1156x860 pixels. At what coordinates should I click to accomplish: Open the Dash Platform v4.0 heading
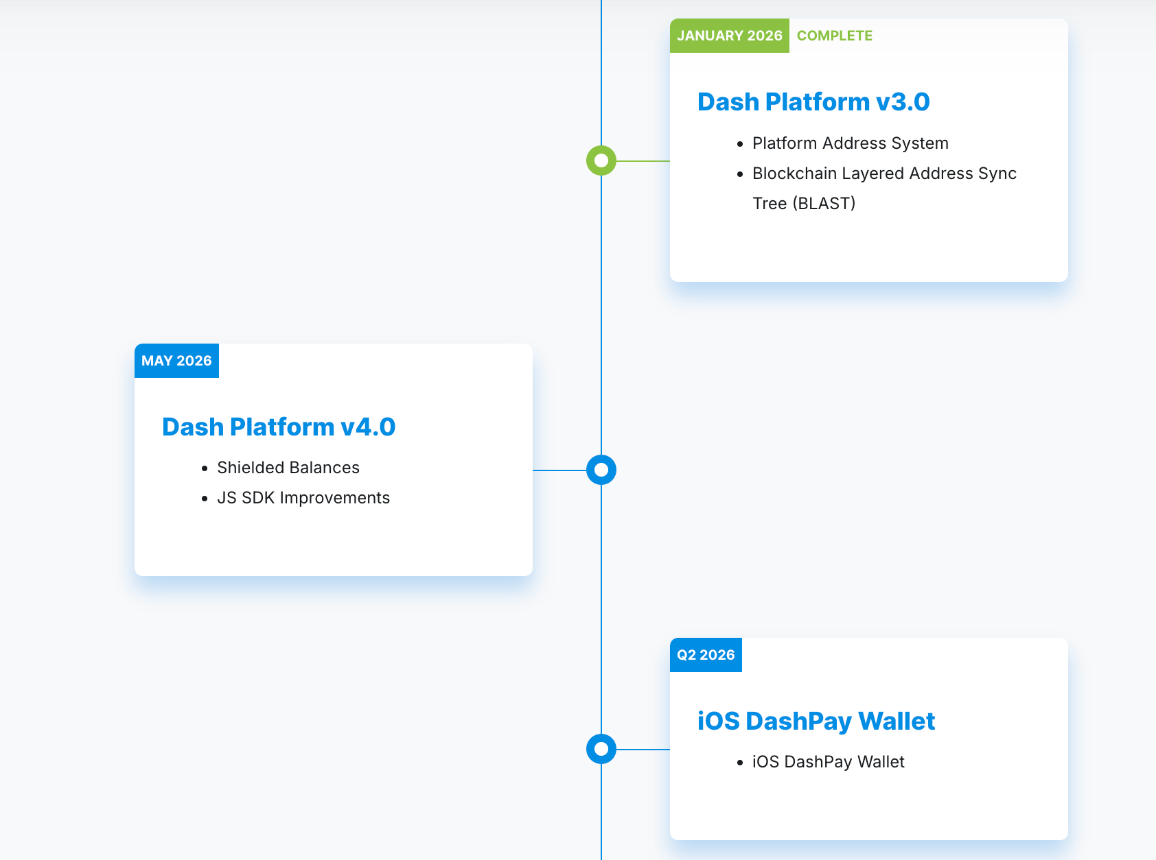(279, 427)
